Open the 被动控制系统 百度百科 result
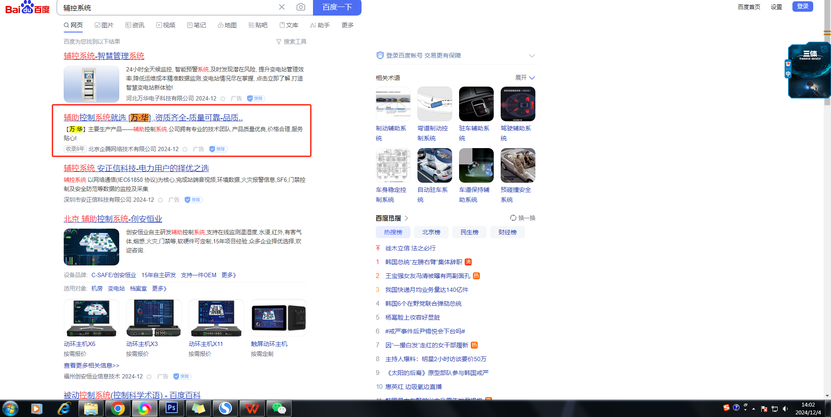831x417 pixels. (132, 395)
